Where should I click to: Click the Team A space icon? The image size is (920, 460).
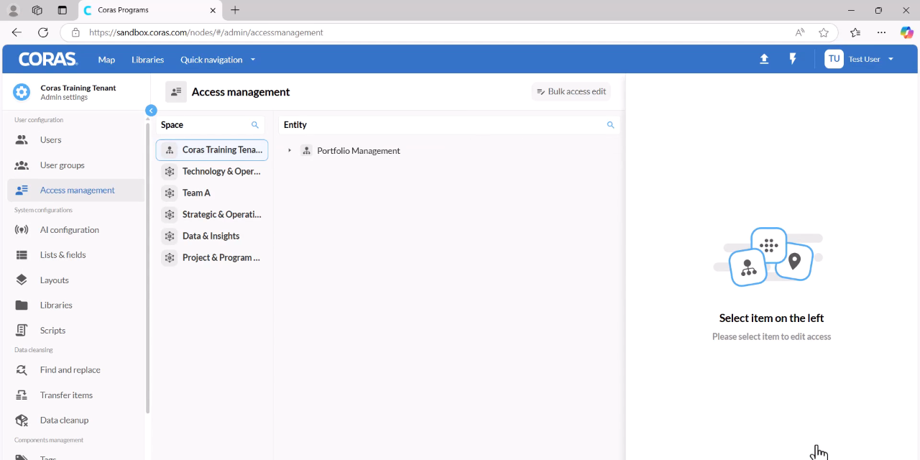[x=170, y=193]
